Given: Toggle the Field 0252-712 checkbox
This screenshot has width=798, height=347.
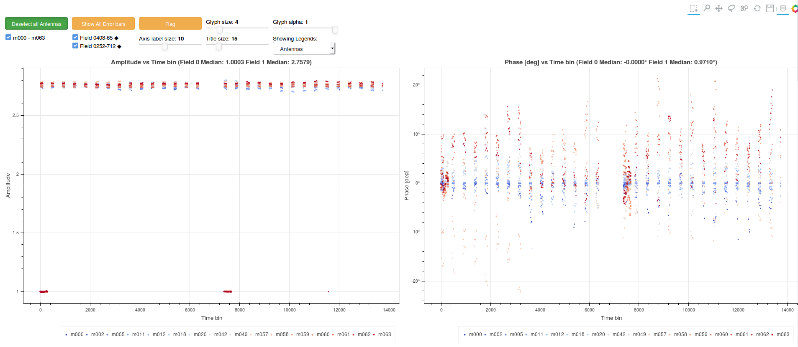Looking at the screenshot, I should pos(75,46).
